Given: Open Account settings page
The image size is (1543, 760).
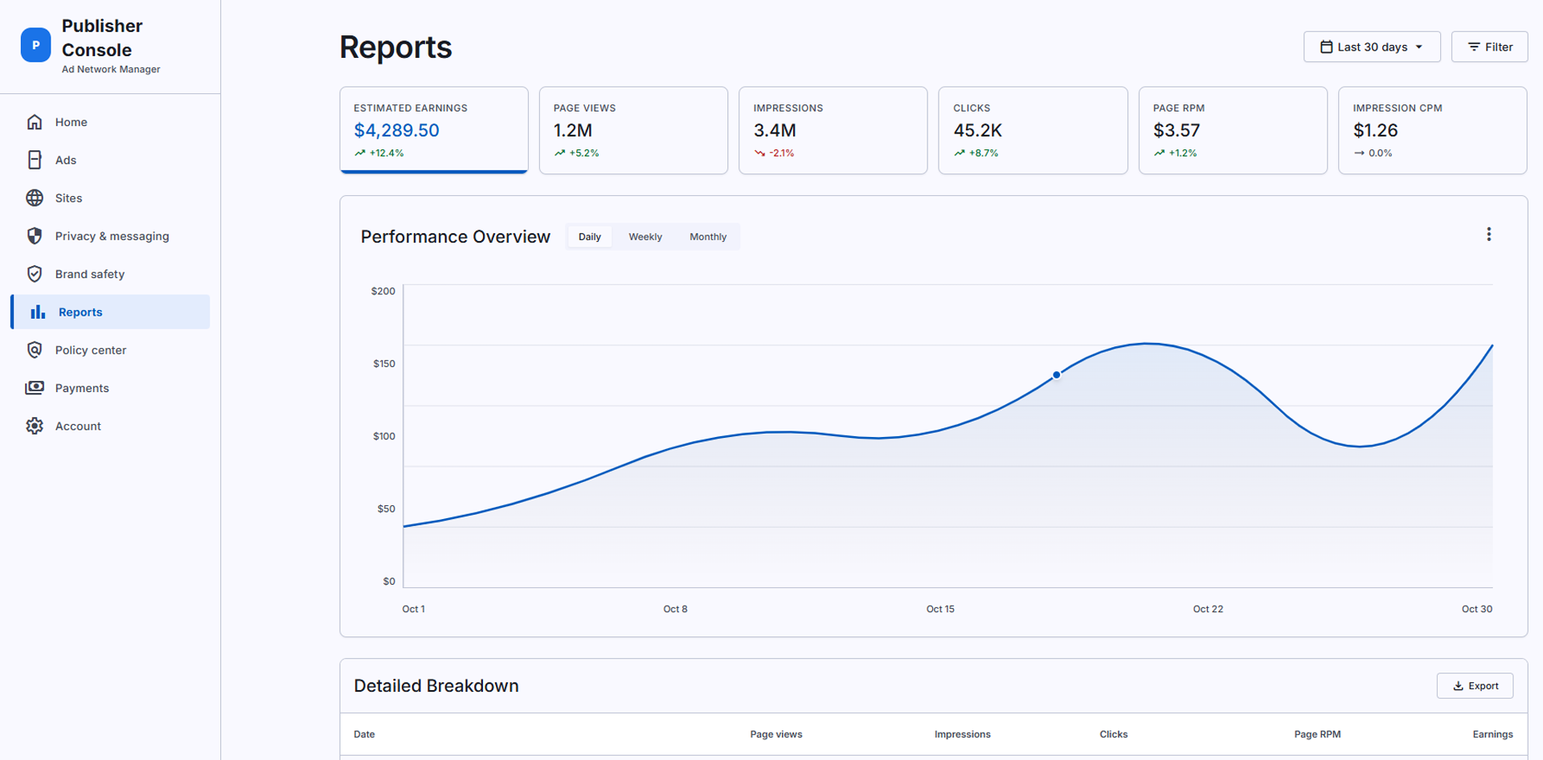Looking at the screenshot, I should [x=110, y=426].
